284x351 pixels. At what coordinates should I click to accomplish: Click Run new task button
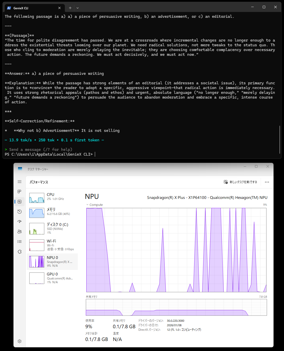point(240,182)
